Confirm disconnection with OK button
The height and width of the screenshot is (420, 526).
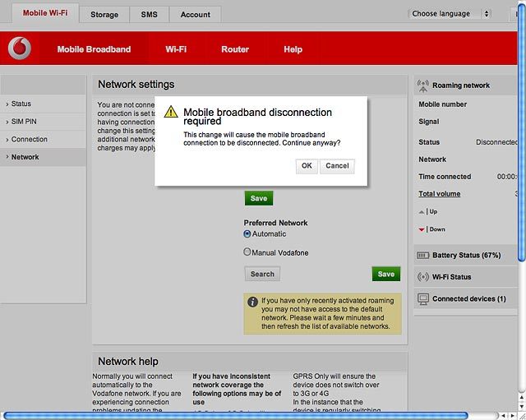coord(307,166)
